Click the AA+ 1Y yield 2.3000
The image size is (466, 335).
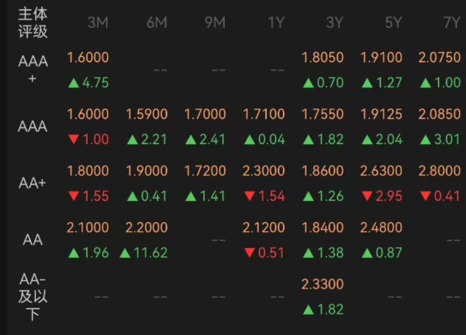click(x=264, y=171)
